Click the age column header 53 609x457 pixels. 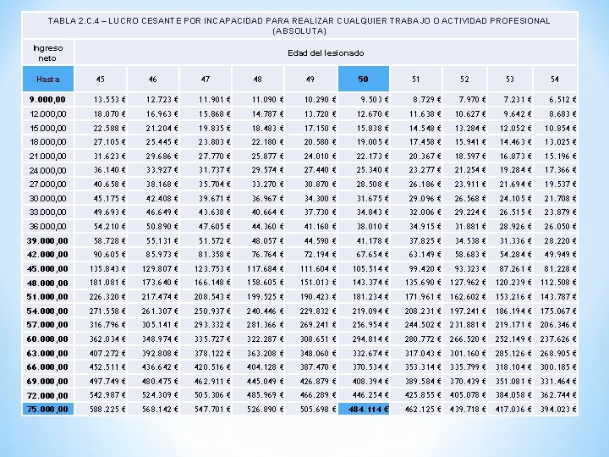[x=510, y=79]
